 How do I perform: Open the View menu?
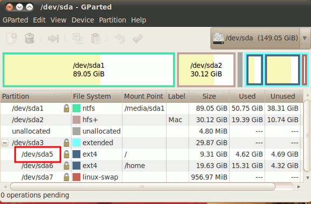click(58, 20)
